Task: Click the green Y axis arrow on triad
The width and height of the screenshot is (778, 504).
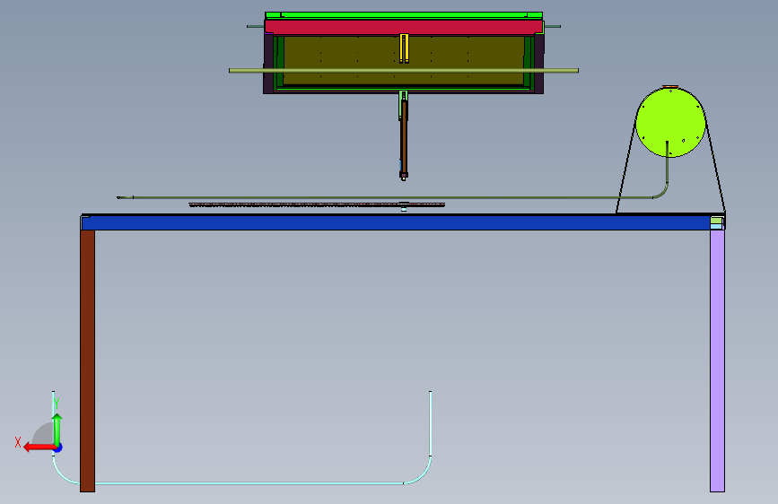Action: coord(57,429)
